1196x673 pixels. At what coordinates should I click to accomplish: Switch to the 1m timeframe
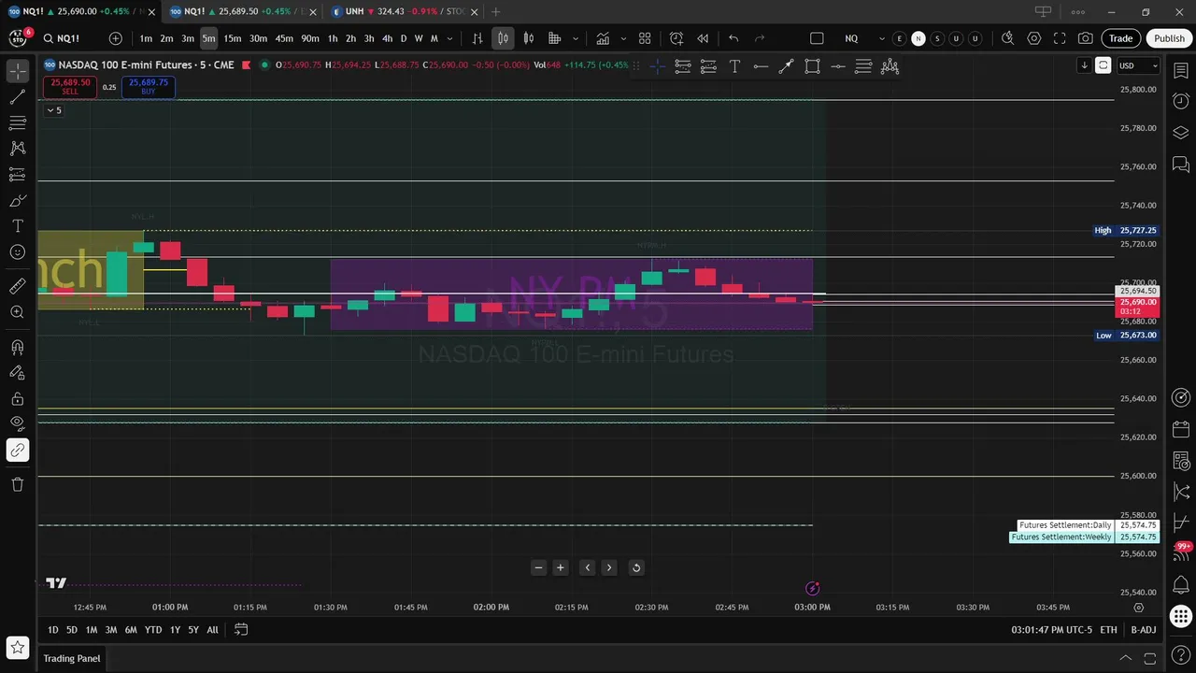[146, 38]
